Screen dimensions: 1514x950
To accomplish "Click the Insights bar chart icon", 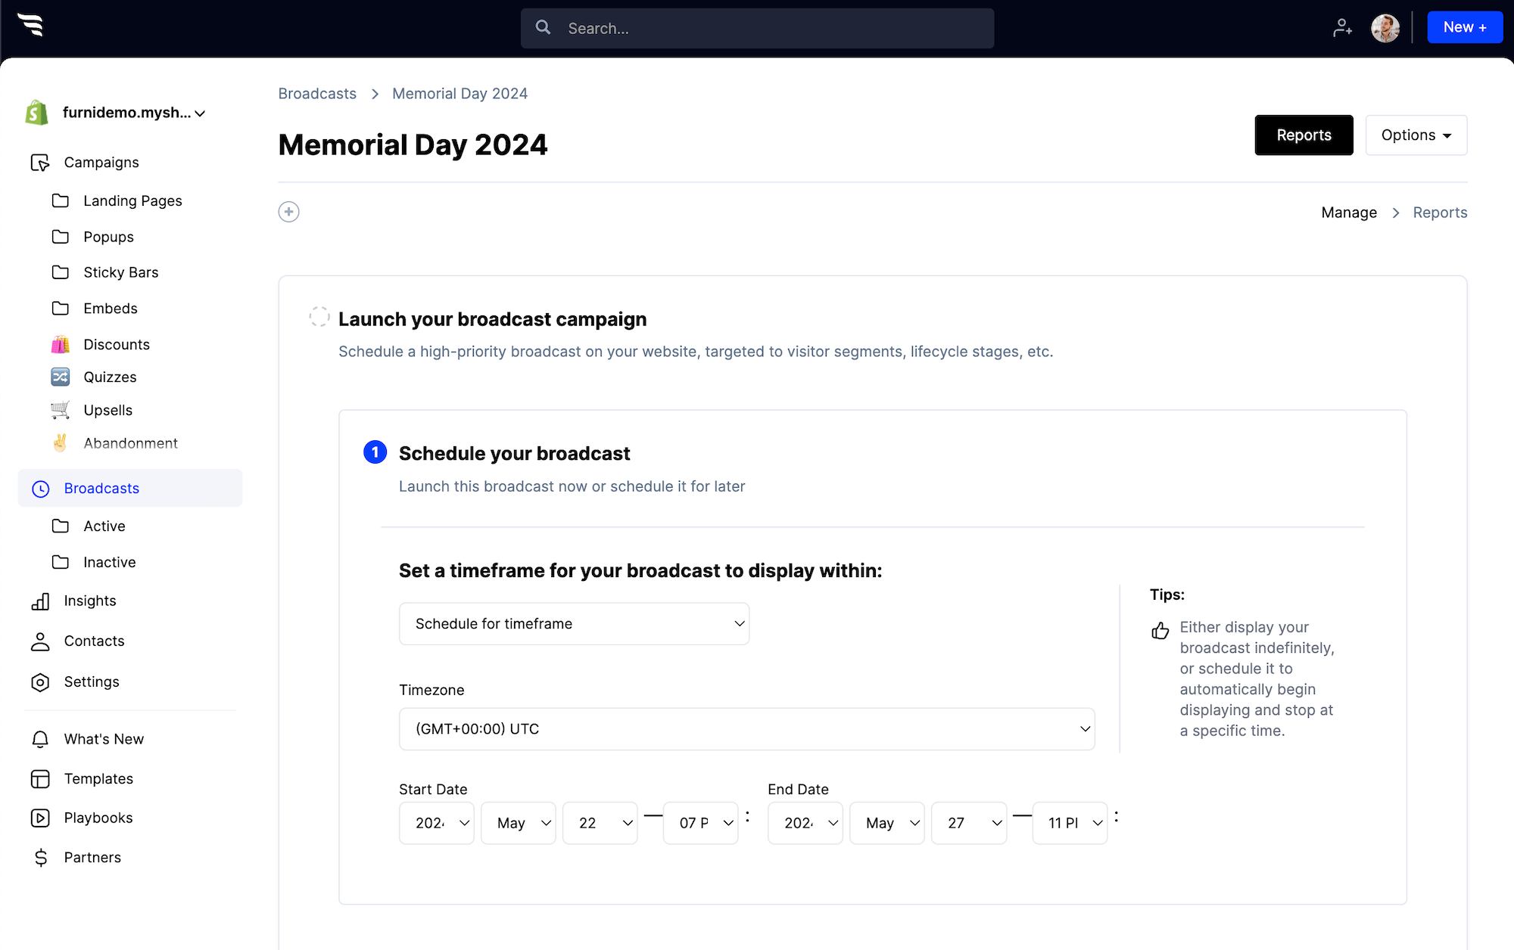I will (40, 601).
